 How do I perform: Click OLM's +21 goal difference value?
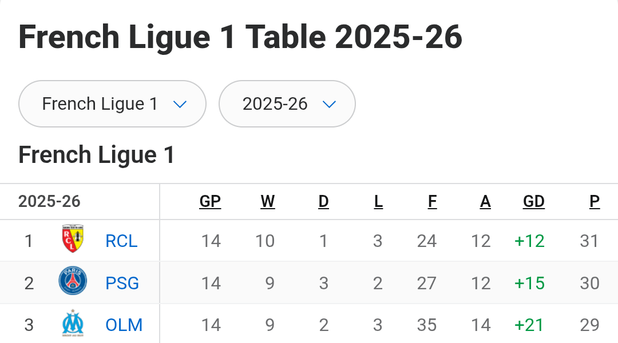coord(529,325)
